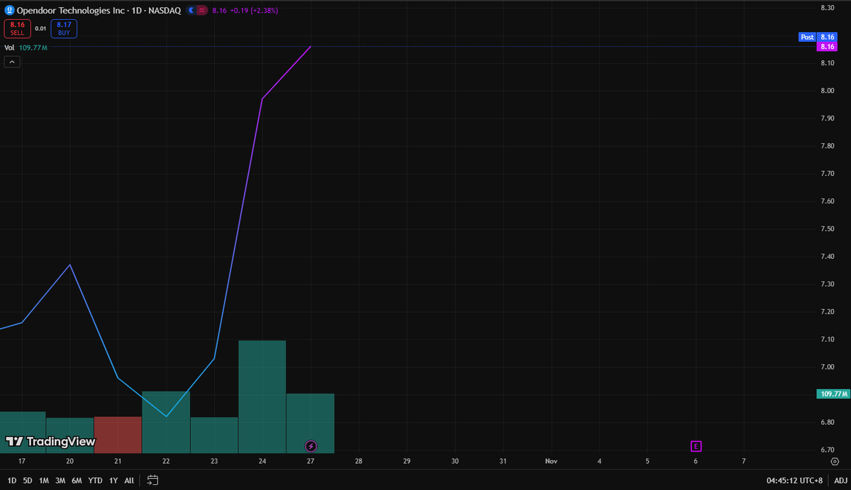This screenshot has height=490, width=851.
Task: Click the BUY 8.17 button
Action: tap(64, 28)
